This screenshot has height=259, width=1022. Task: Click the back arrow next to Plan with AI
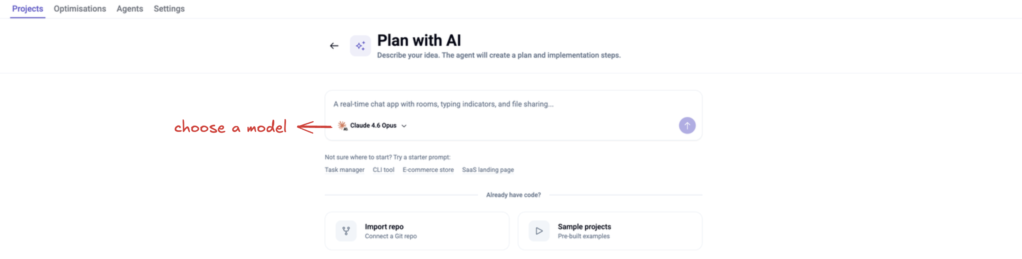(334, 45)
